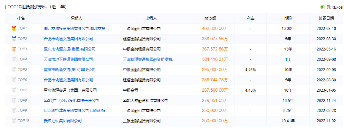Click the bronze TOP3 medal icon
Viewport: 344px width, 128px height.
coord(14,49)
